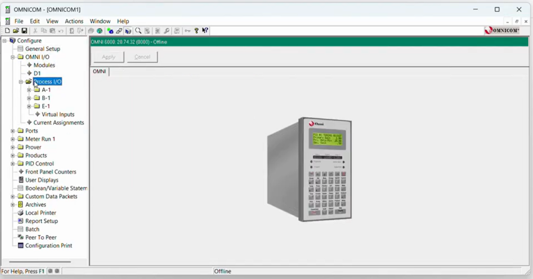
Task: Open the Actions menu
Action: tap(74, 21)
